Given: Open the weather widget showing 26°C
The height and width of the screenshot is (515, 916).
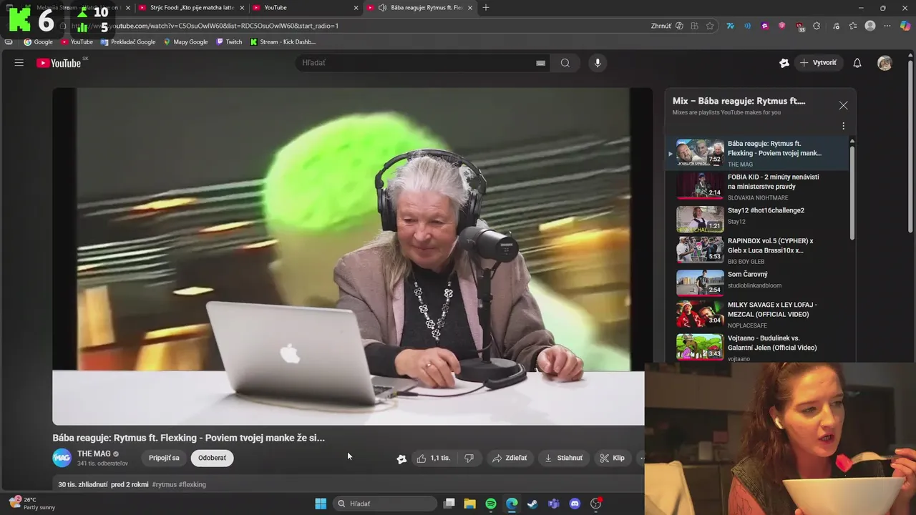Looking at the screenshot, I should (x=32, y=504).
